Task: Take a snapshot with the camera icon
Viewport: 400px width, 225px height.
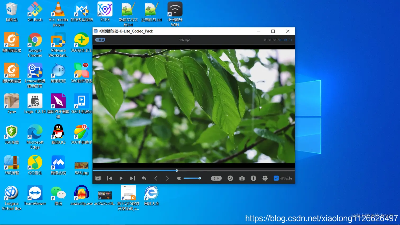Action: coord(242,178)
